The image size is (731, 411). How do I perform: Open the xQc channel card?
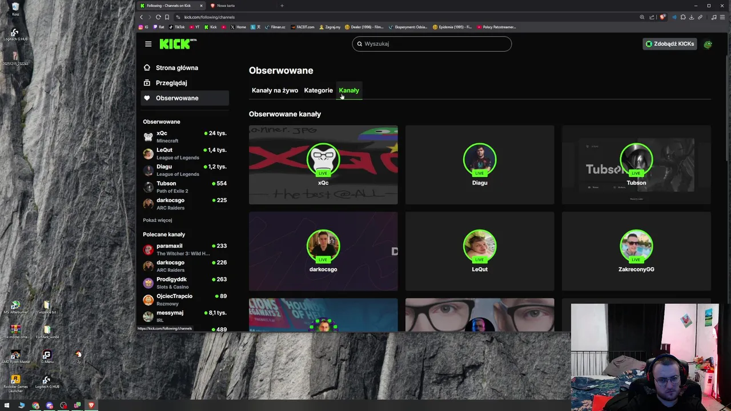pos(323,165)
